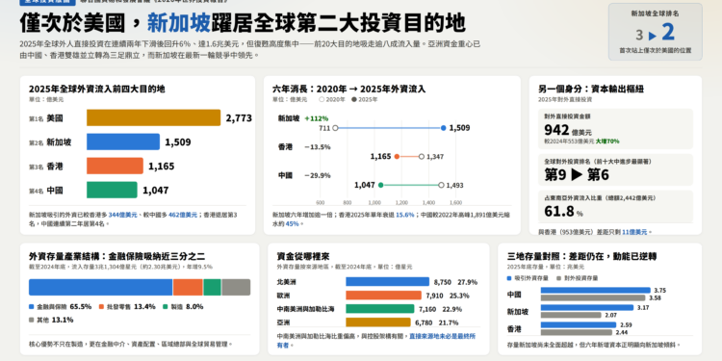Click the 344億美元 highlighted figure in the footnote
The width and height of the screenshot is (722, 361).
pos(122,215)
